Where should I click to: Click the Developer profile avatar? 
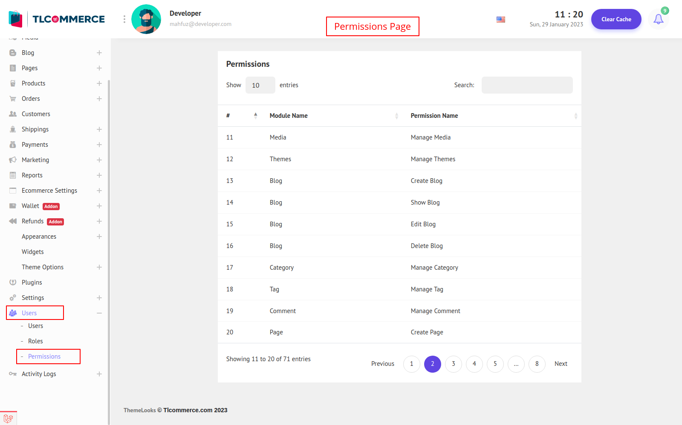click(x=146, y=19)
